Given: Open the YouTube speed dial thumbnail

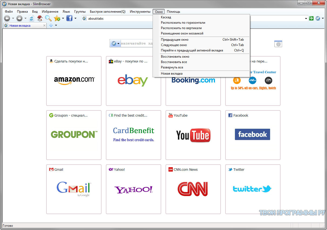Looking at the screenshot, I should [x=193, y=135].
